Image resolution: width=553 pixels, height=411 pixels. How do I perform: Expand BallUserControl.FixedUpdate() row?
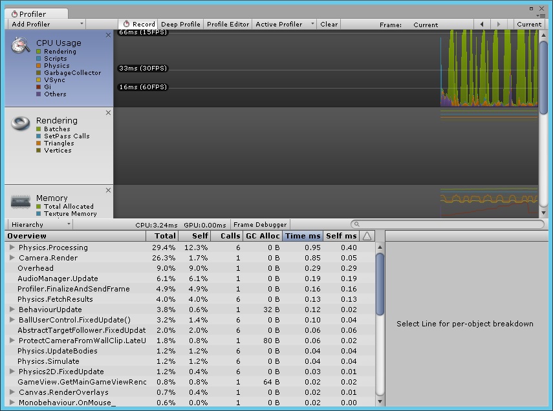[12, 320]
